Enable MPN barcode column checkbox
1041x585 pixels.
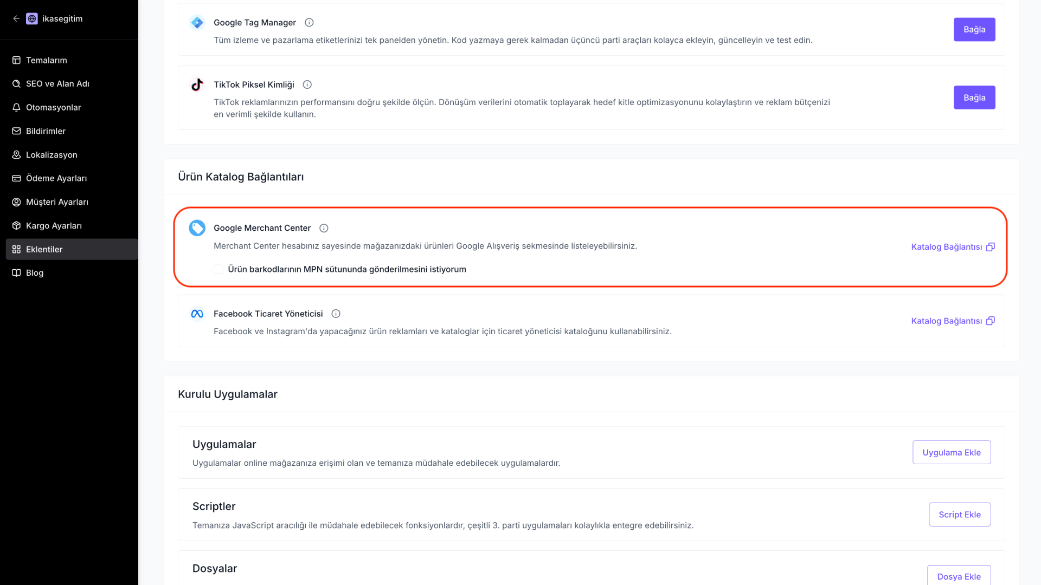tap(219, 269)
